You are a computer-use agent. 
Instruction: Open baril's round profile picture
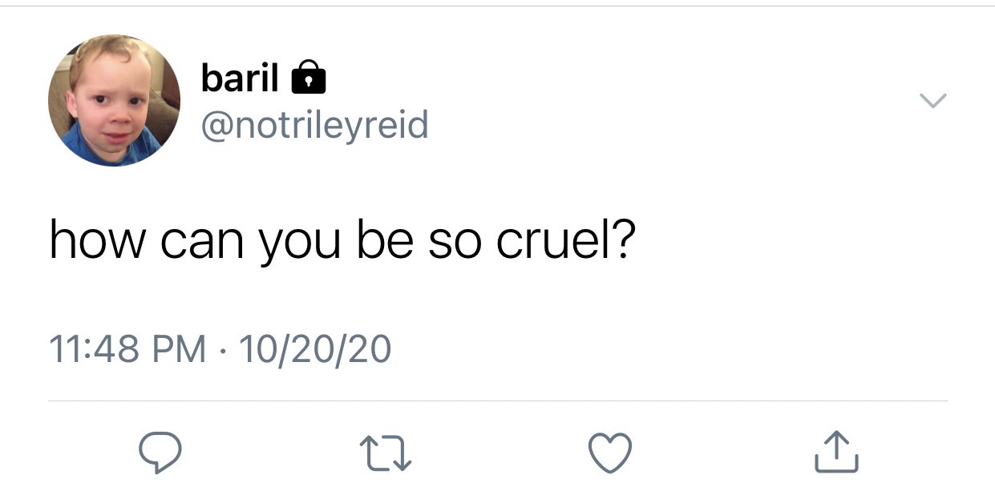[x=115, y=100]
